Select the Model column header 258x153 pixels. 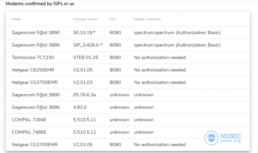coord(16,19)
